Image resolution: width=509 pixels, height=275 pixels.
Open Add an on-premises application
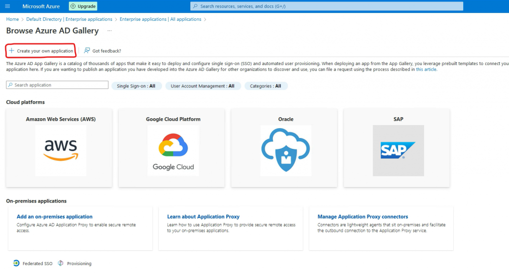point(55,216)
